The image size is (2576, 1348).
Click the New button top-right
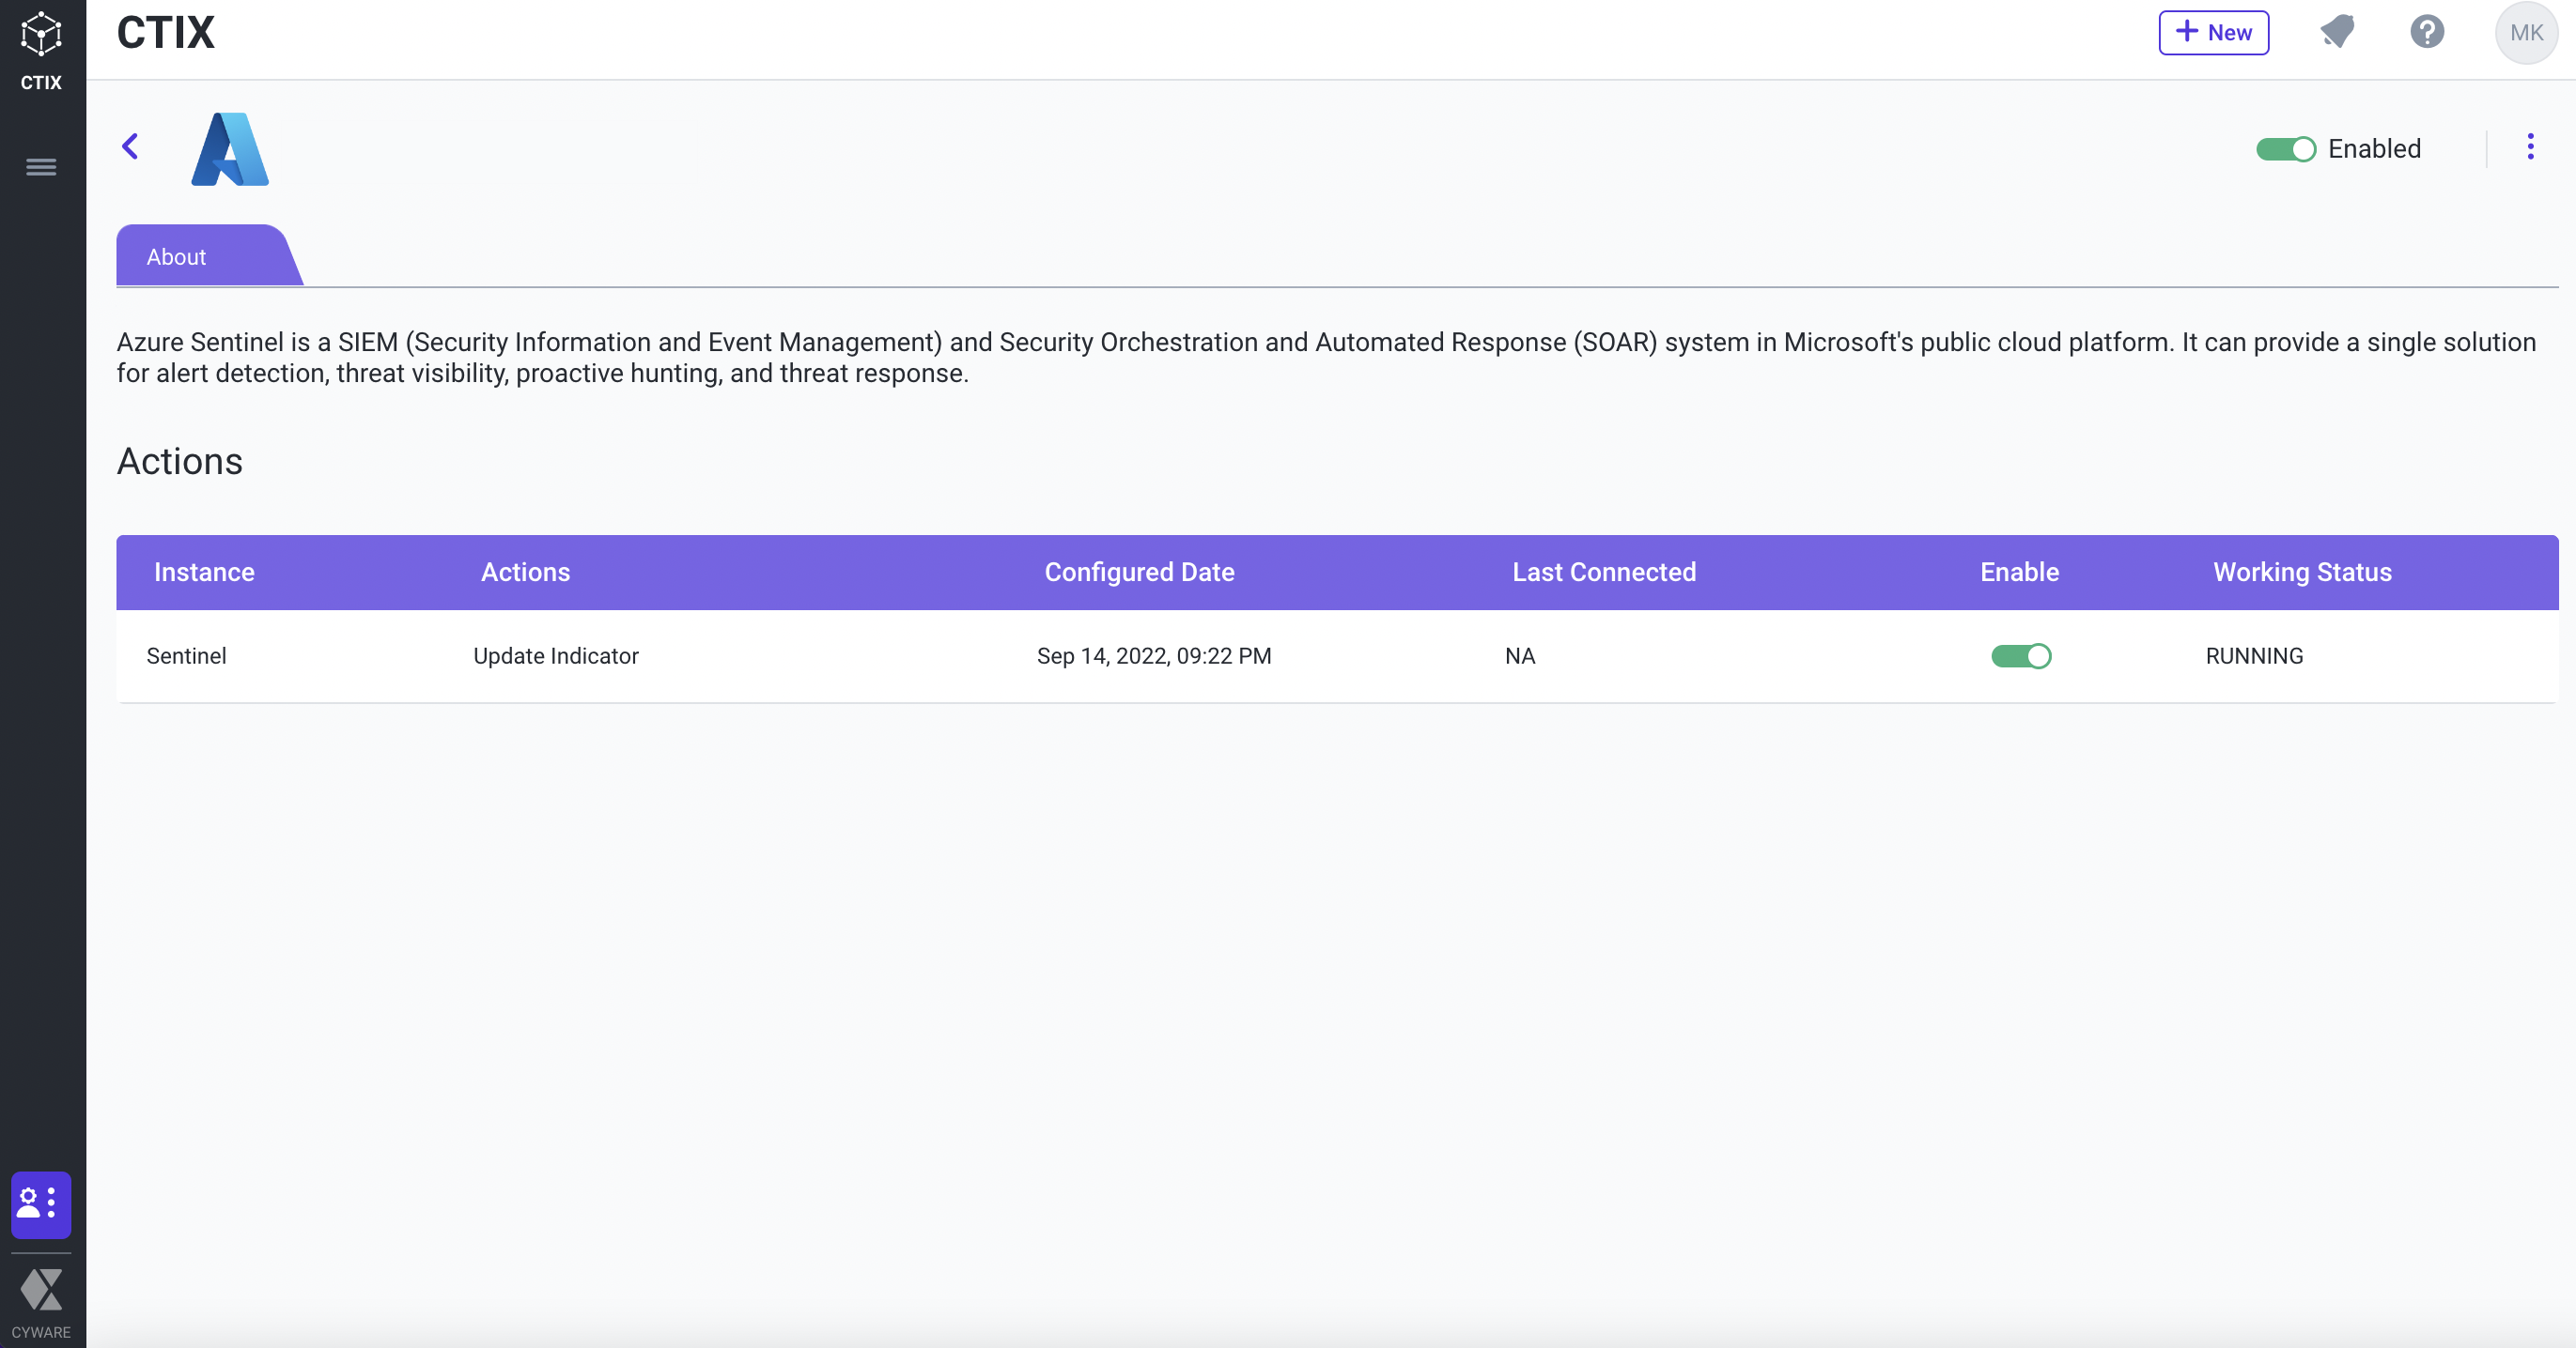(2213, 32)
